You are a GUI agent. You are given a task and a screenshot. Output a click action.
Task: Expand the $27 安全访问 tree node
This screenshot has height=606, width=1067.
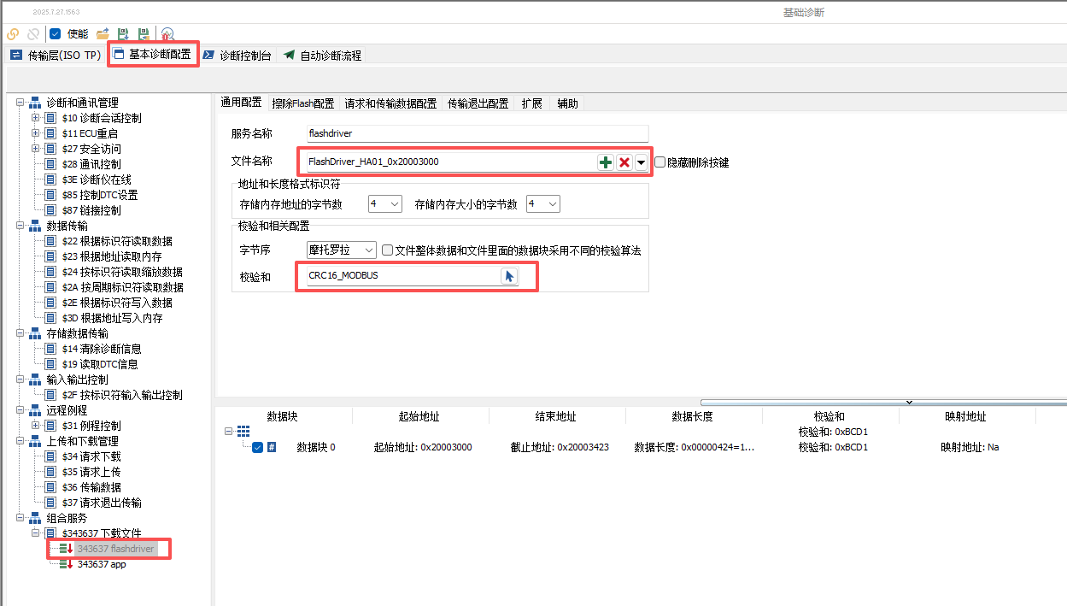[36, 149]
